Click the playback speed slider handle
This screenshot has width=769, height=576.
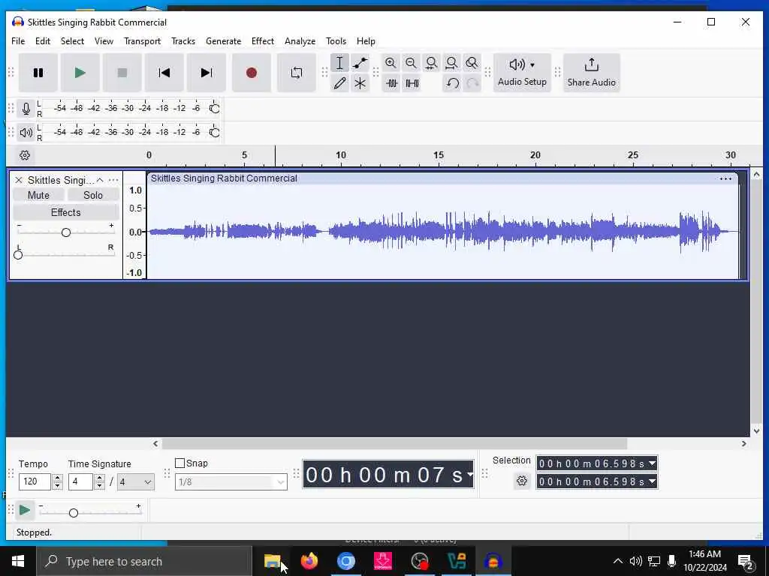(x=74, y=513)
